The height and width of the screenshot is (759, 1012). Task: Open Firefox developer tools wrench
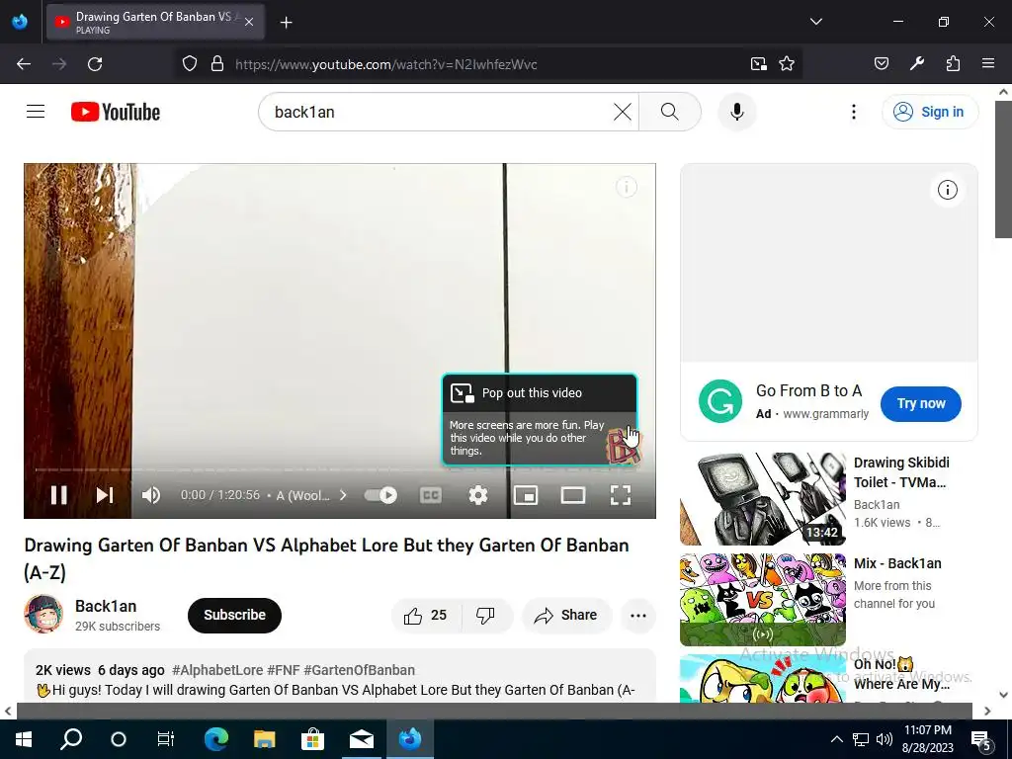pyautogui.click(x=917, y=64)
